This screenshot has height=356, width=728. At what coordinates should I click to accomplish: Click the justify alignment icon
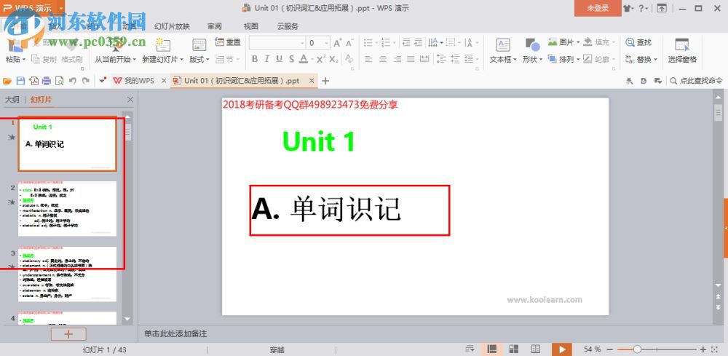[x=411, y=59]
